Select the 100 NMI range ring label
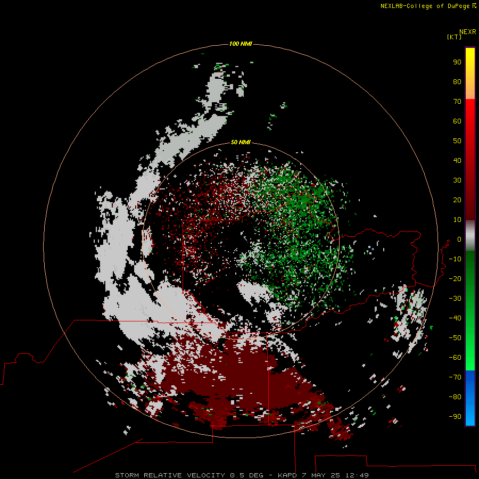Image resolution: width=479 pixels, height=479 pixels. tap(241, 44)
